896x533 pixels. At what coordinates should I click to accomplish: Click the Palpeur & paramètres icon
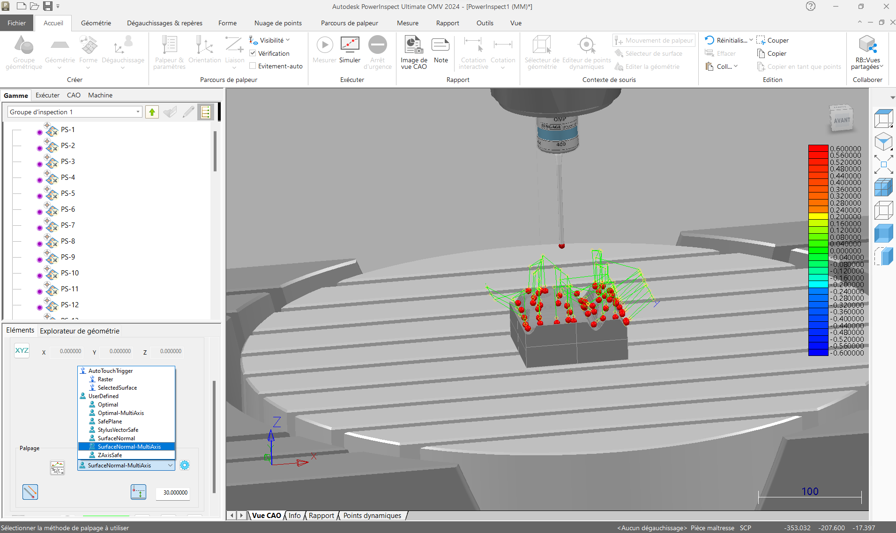pos(169,45)
